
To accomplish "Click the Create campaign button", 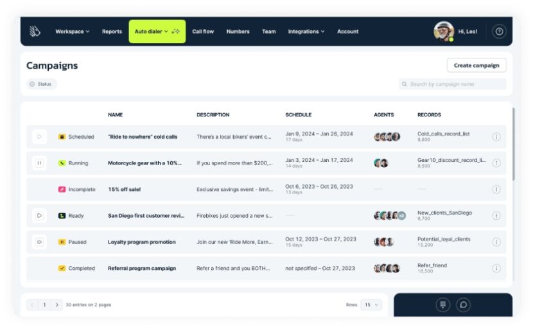I will click(x=476, y=66).
